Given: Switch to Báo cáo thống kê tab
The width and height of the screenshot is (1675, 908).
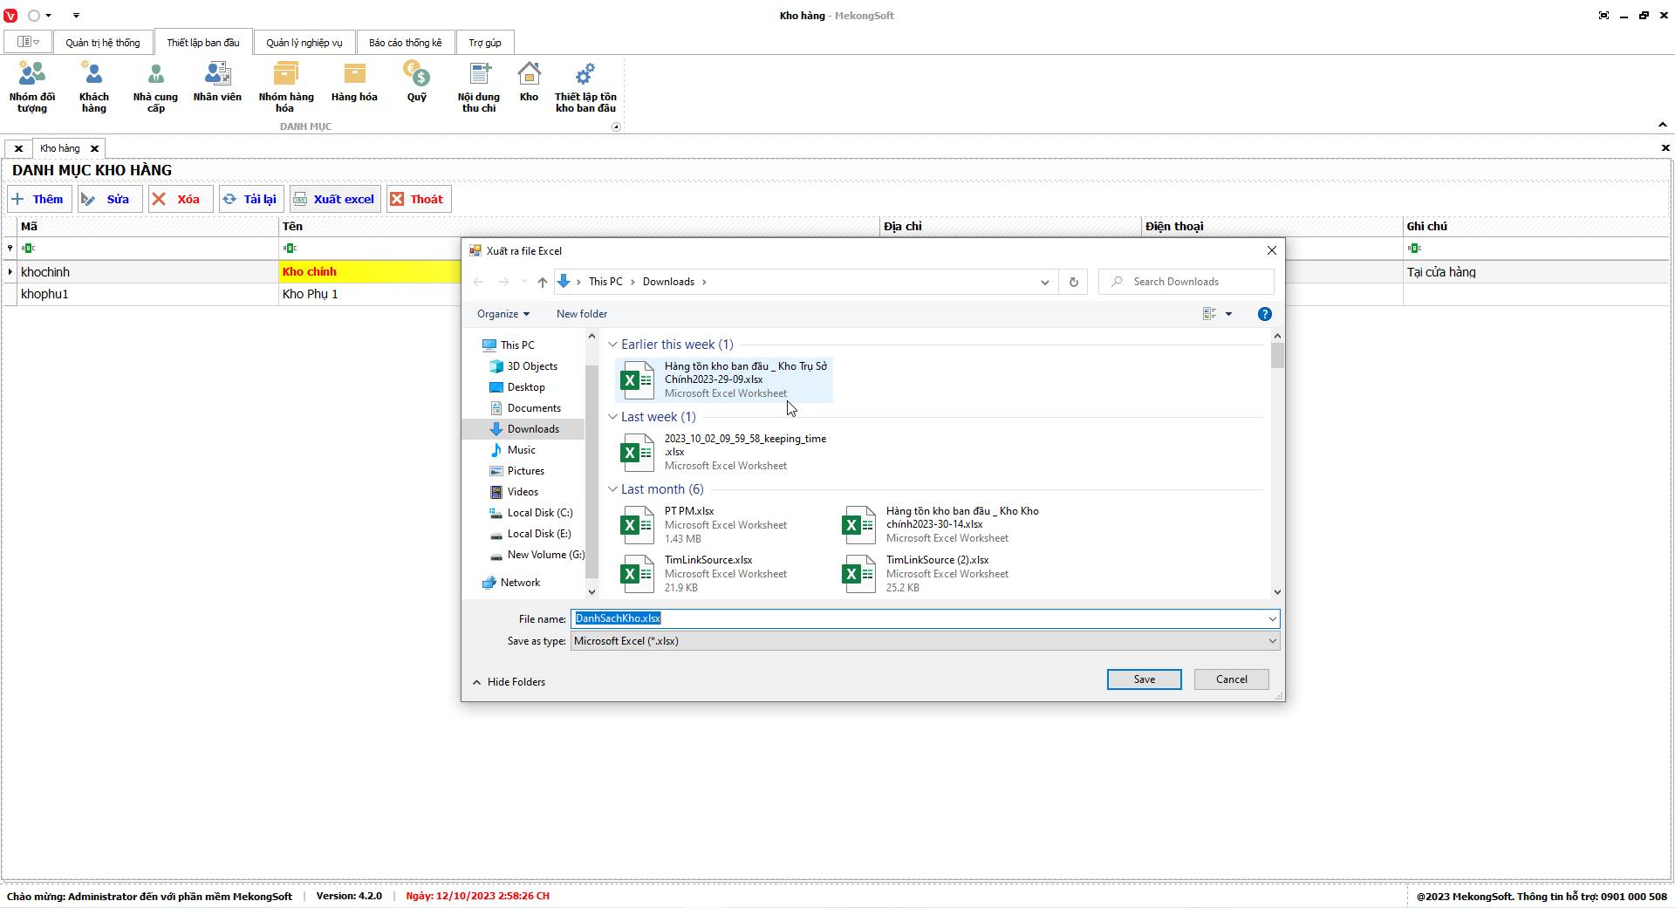Looking at the screenshot, I should [405, 43].
